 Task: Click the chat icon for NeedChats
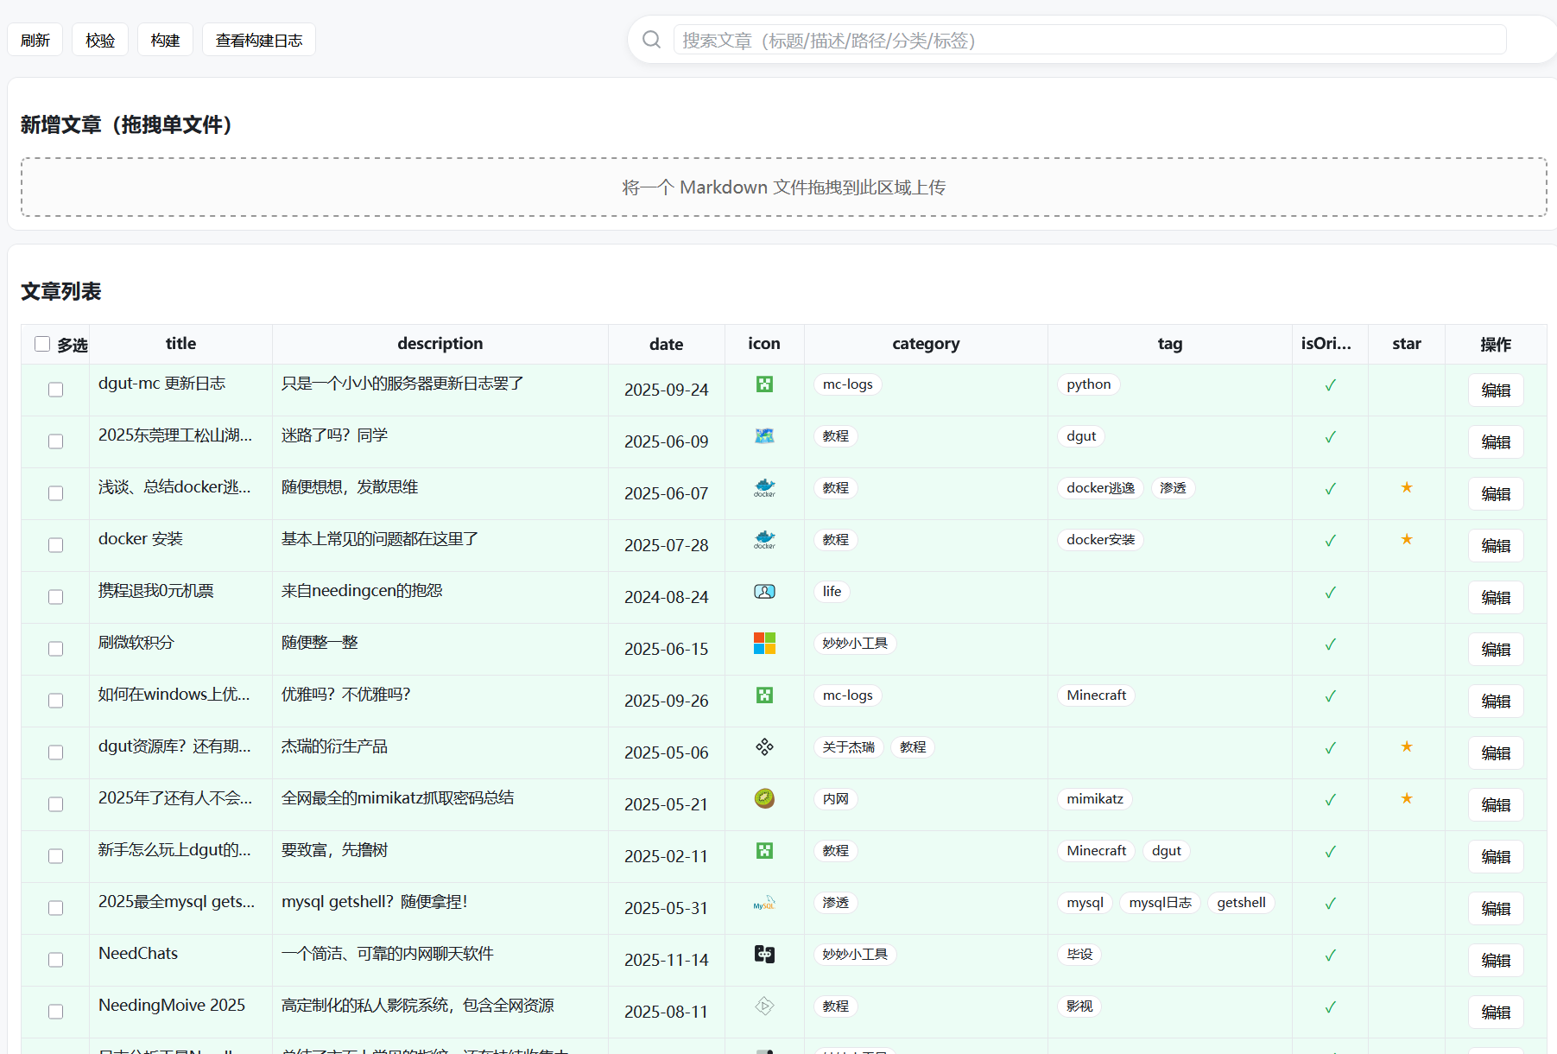[763, 955]
